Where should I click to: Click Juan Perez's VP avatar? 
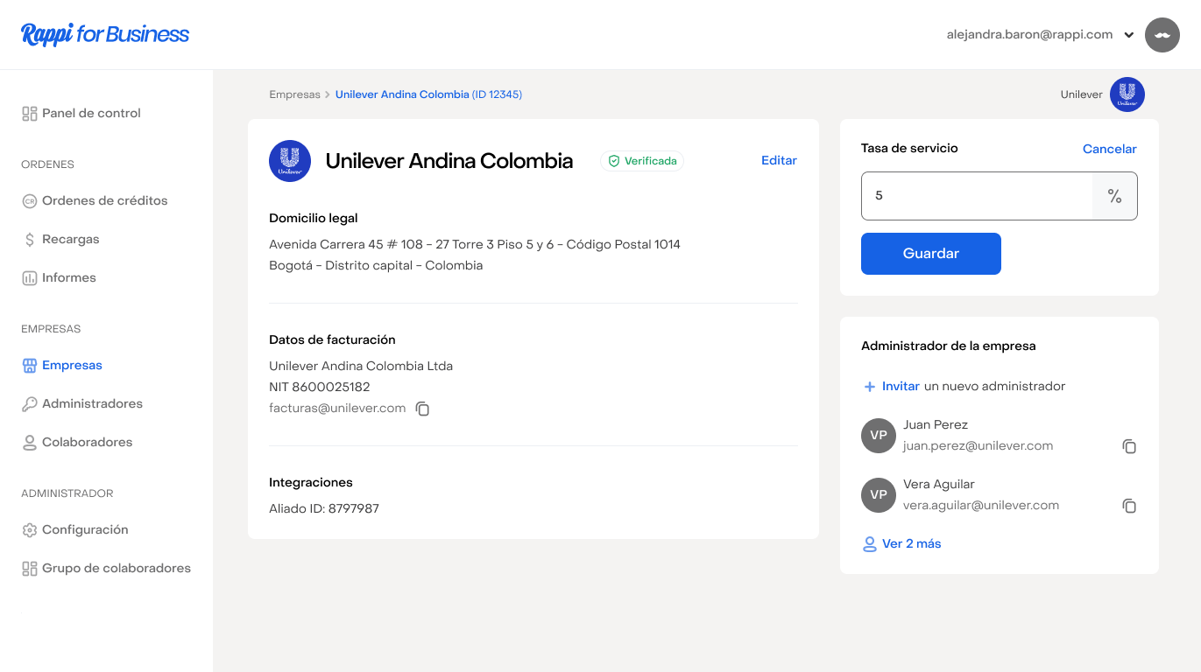[879, 436]
